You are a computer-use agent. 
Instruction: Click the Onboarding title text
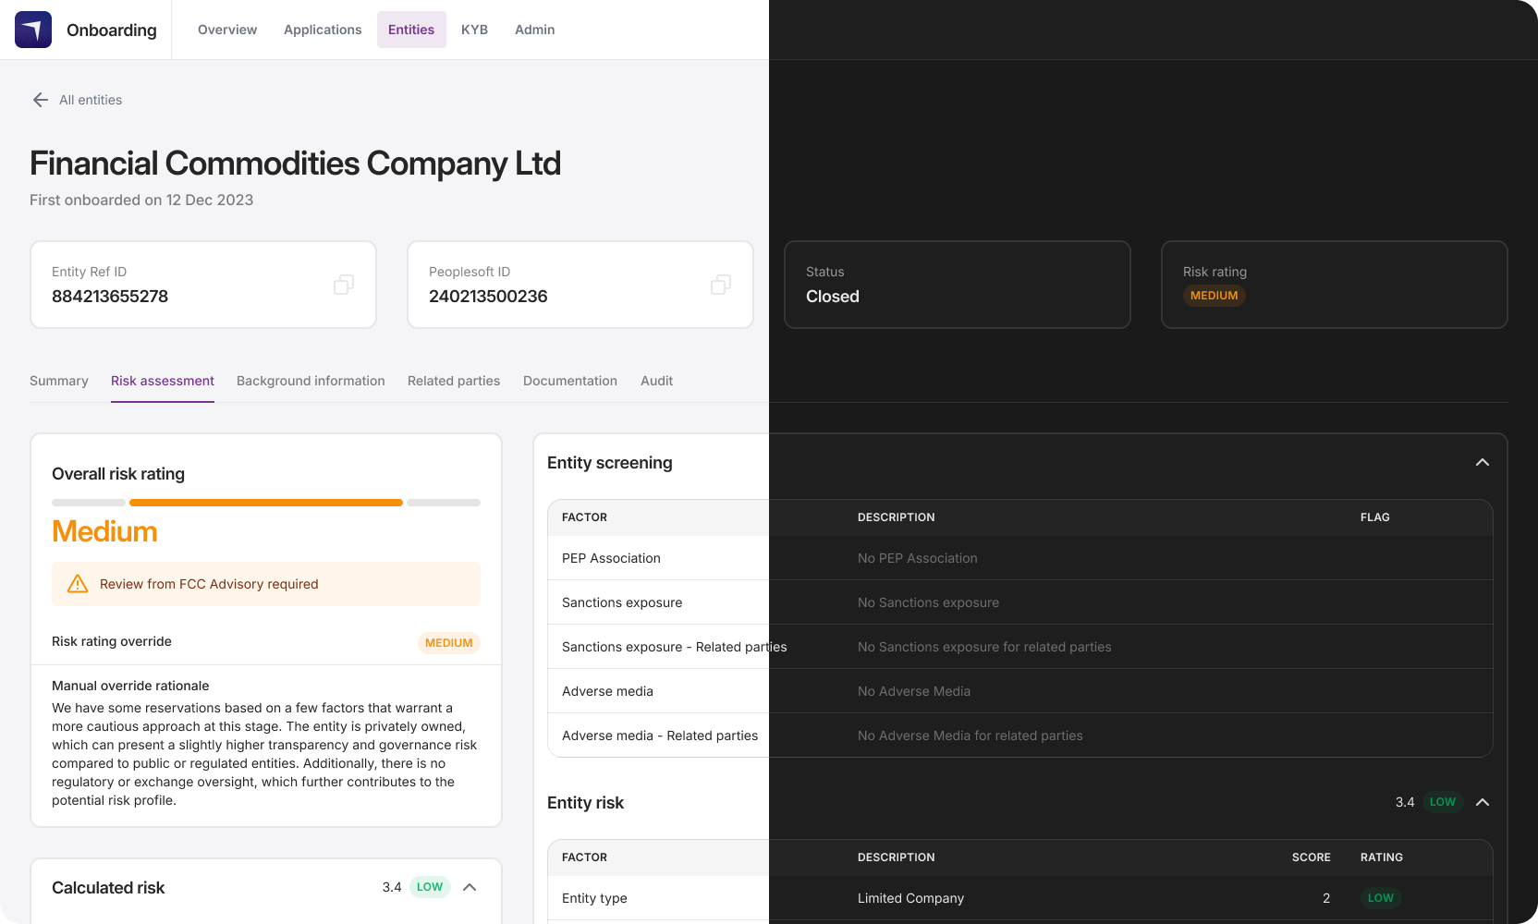click(x=112, y=30)
